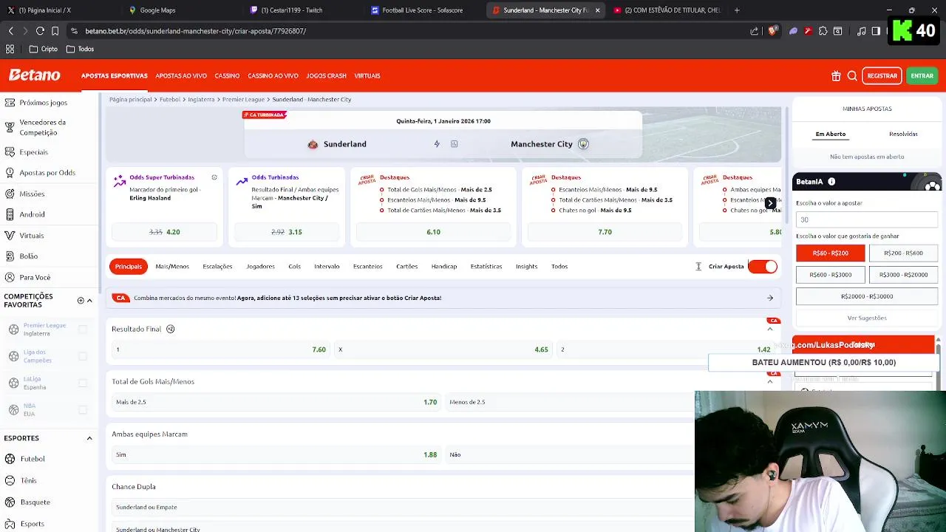Open the stats icon beside the lightning
946x532 pixels.
coord(454,144)
